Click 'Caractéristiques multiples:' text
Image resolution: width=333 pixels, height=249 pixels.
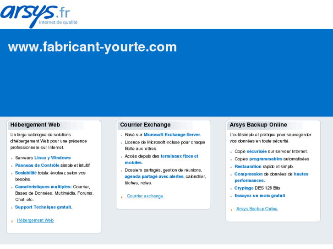(44, 187)
